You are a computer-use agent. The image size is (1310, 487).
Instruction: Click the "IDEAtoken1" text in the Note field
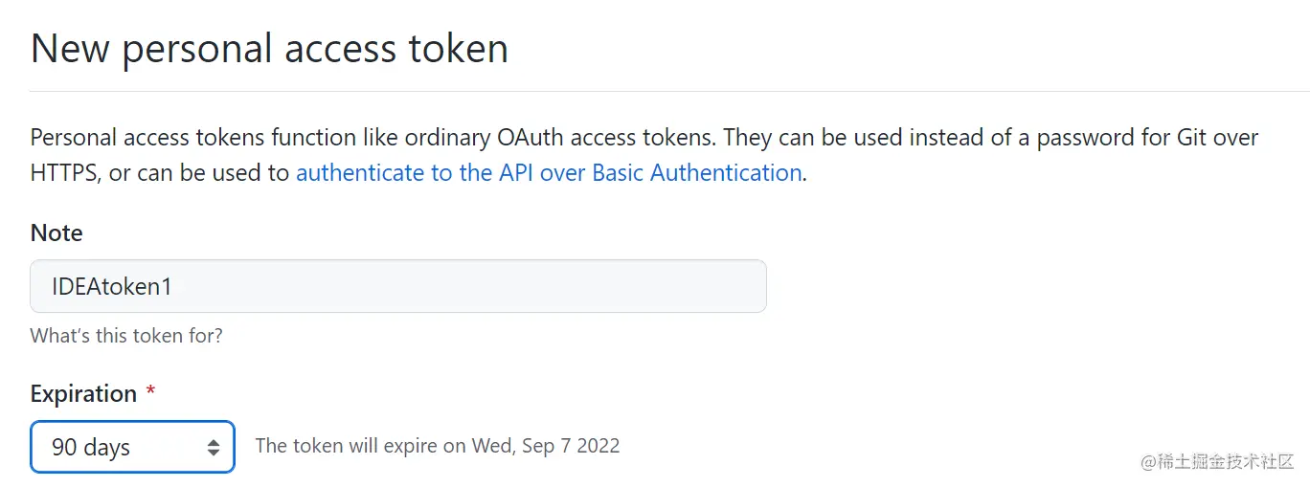112,286
